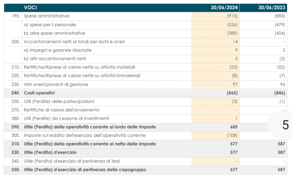Click row number 190.
Image resolution: width=292 pixels, height=178 pixels.
16,16
